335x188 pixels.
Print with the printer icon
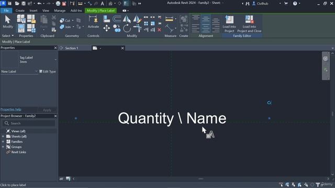click(x=58, y=4)
